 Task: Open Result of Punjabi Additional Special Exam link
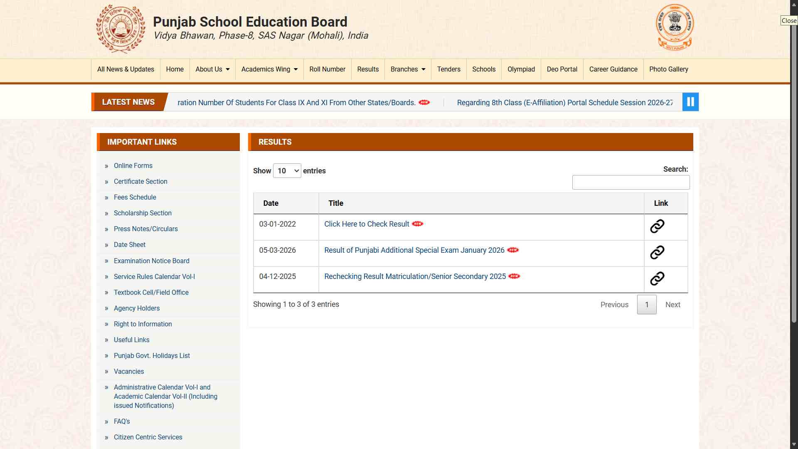click(414, 250)
